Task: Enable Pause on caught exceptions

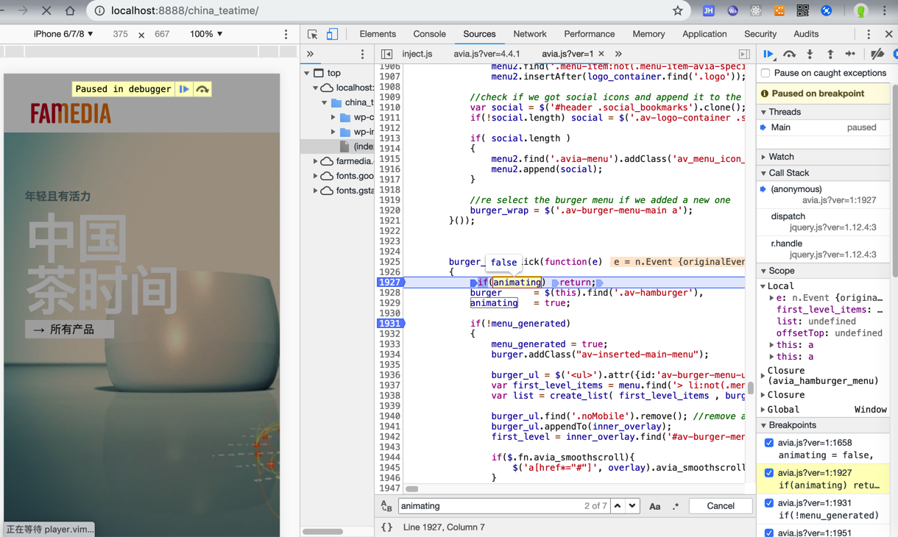Action: pos(766,74)
